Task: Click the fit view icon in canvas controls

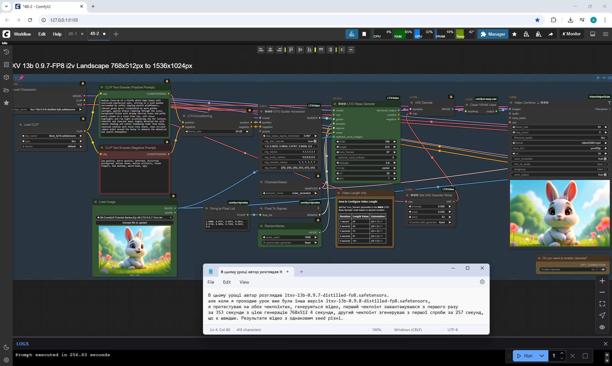Action: point(602,304)
